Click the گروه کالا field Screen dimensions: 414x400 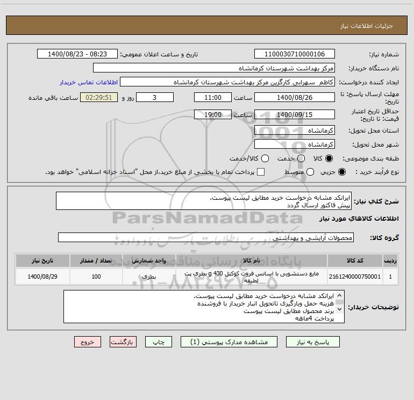tap(206, 237)
